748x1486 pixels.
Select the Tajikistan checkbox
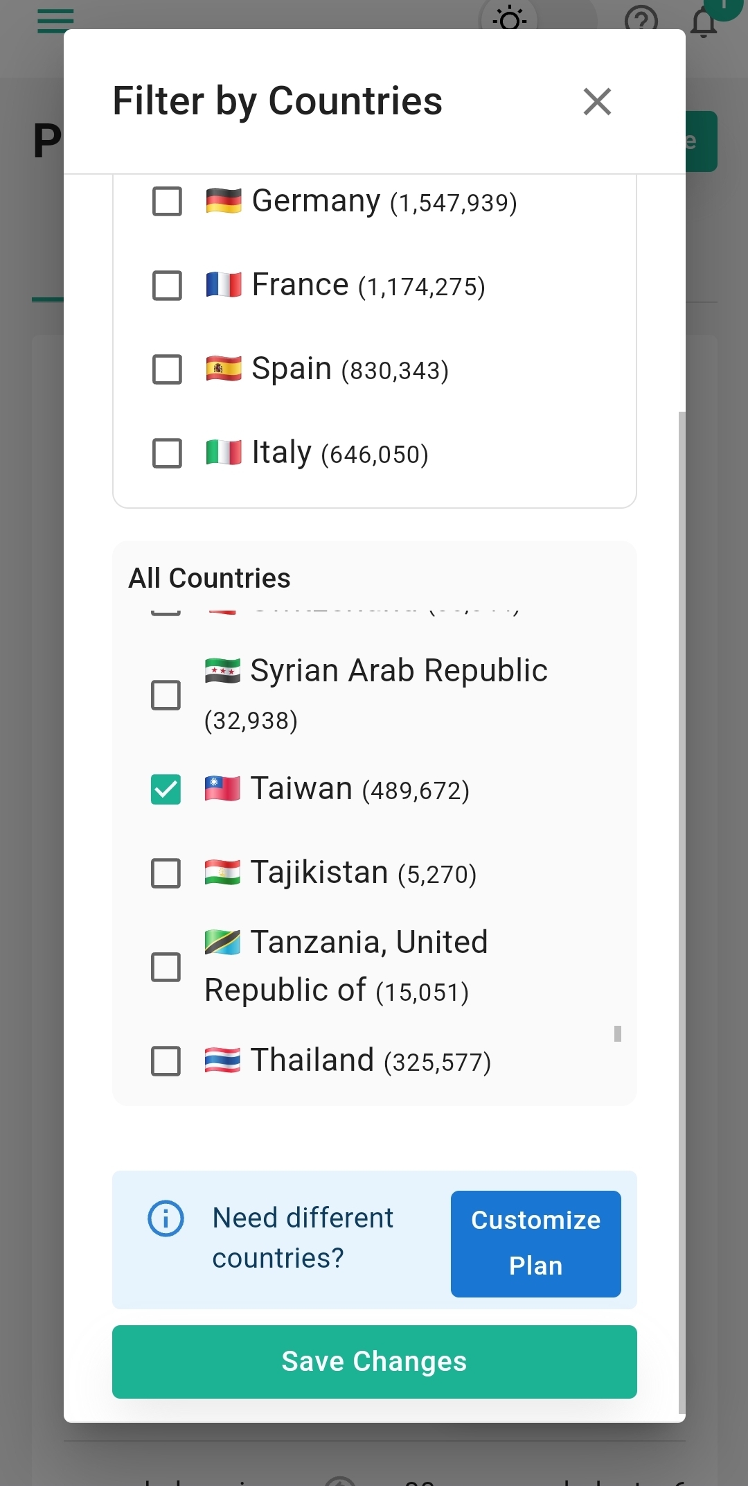pyautogui.click(x=166, y=873)
